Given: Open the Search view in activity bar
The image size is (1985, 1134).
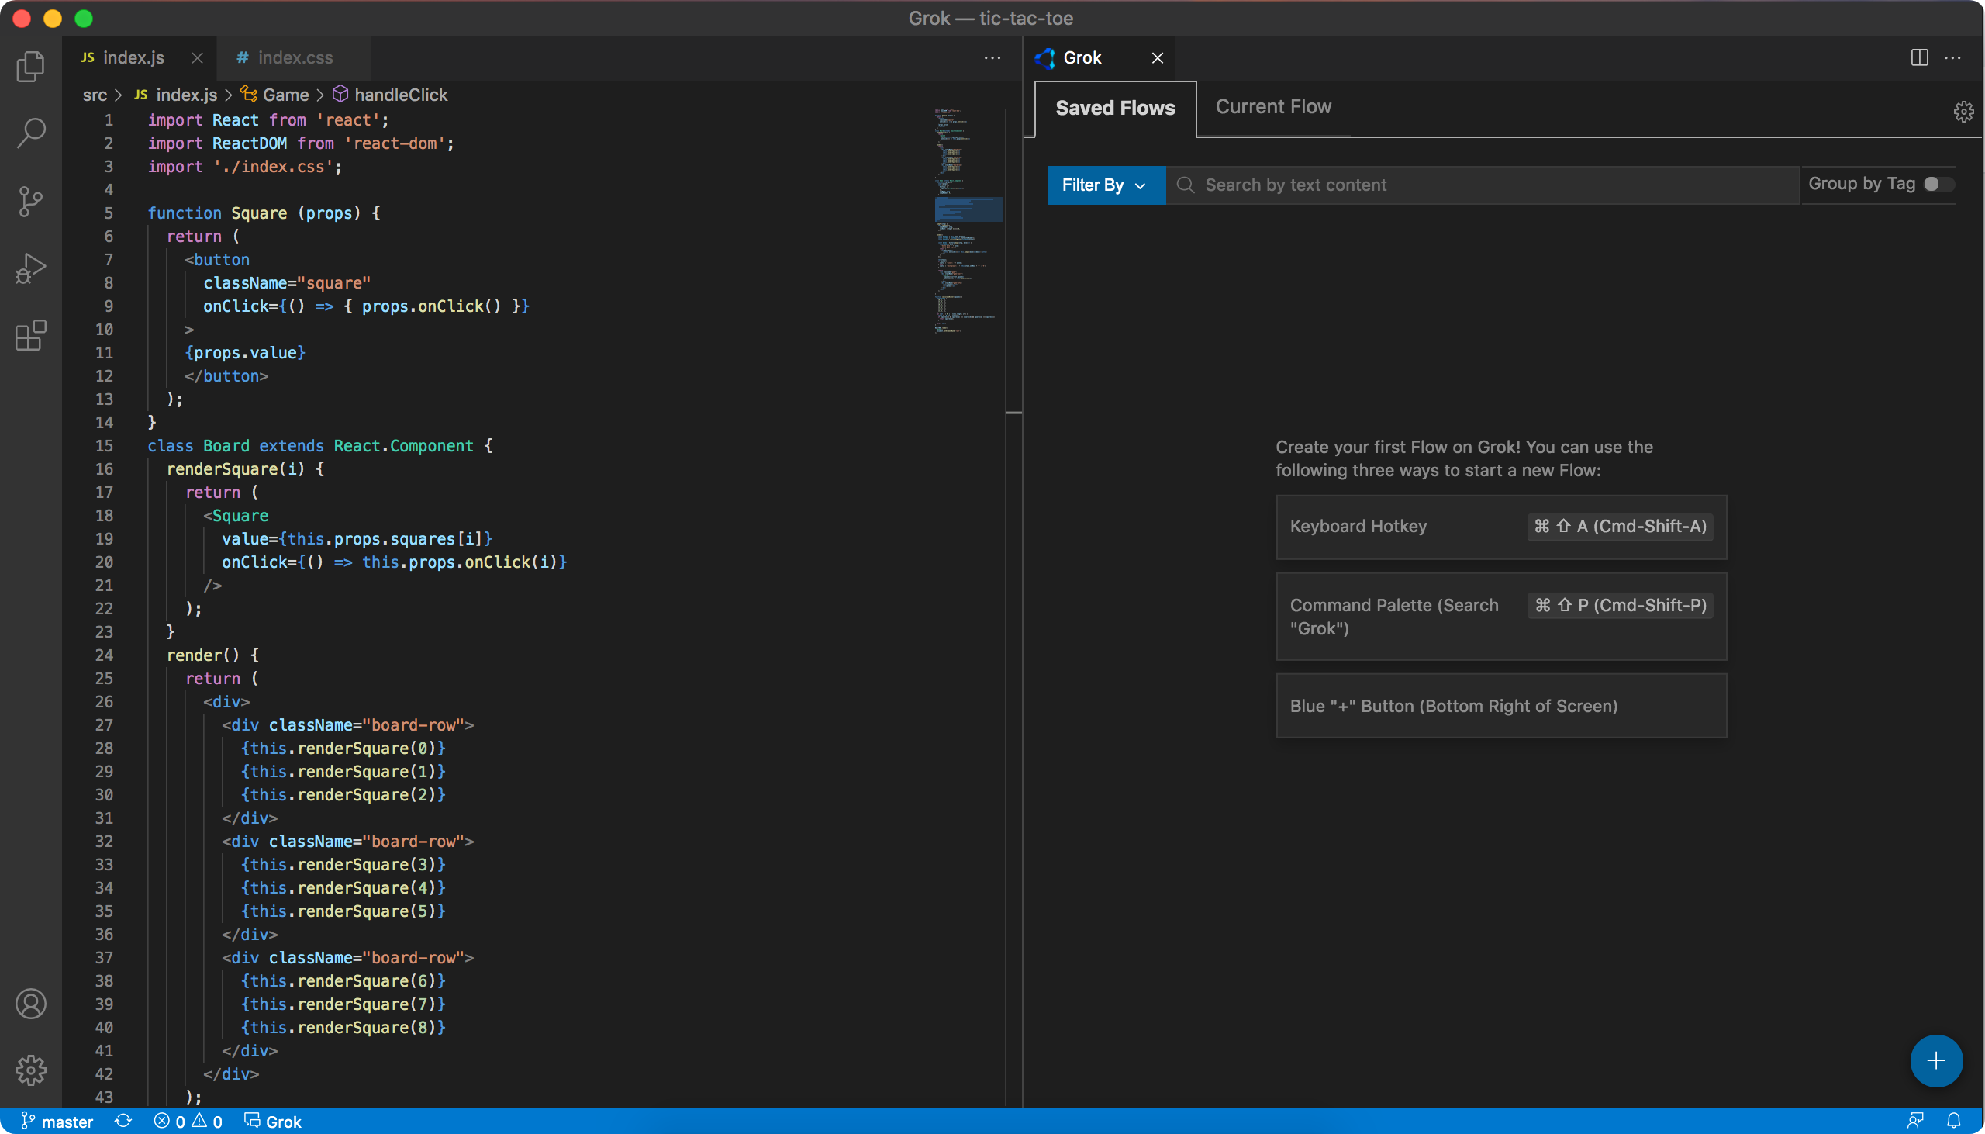Looking at the screenshot, I should click(x=30, y=133).
